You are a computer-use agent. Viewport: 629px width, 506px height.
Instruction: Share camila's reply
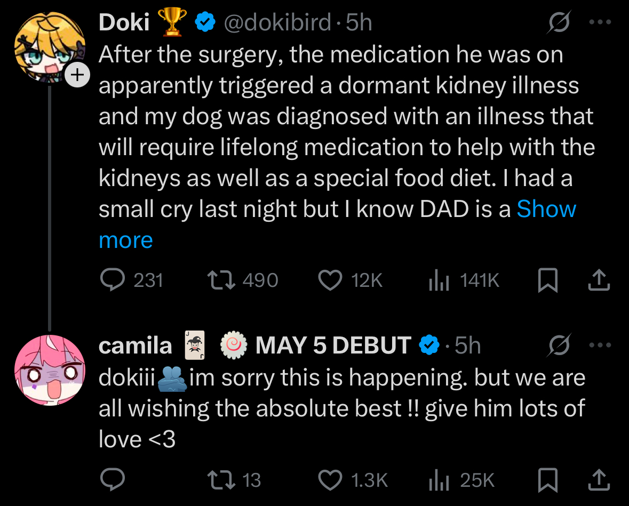pos(599,480)
